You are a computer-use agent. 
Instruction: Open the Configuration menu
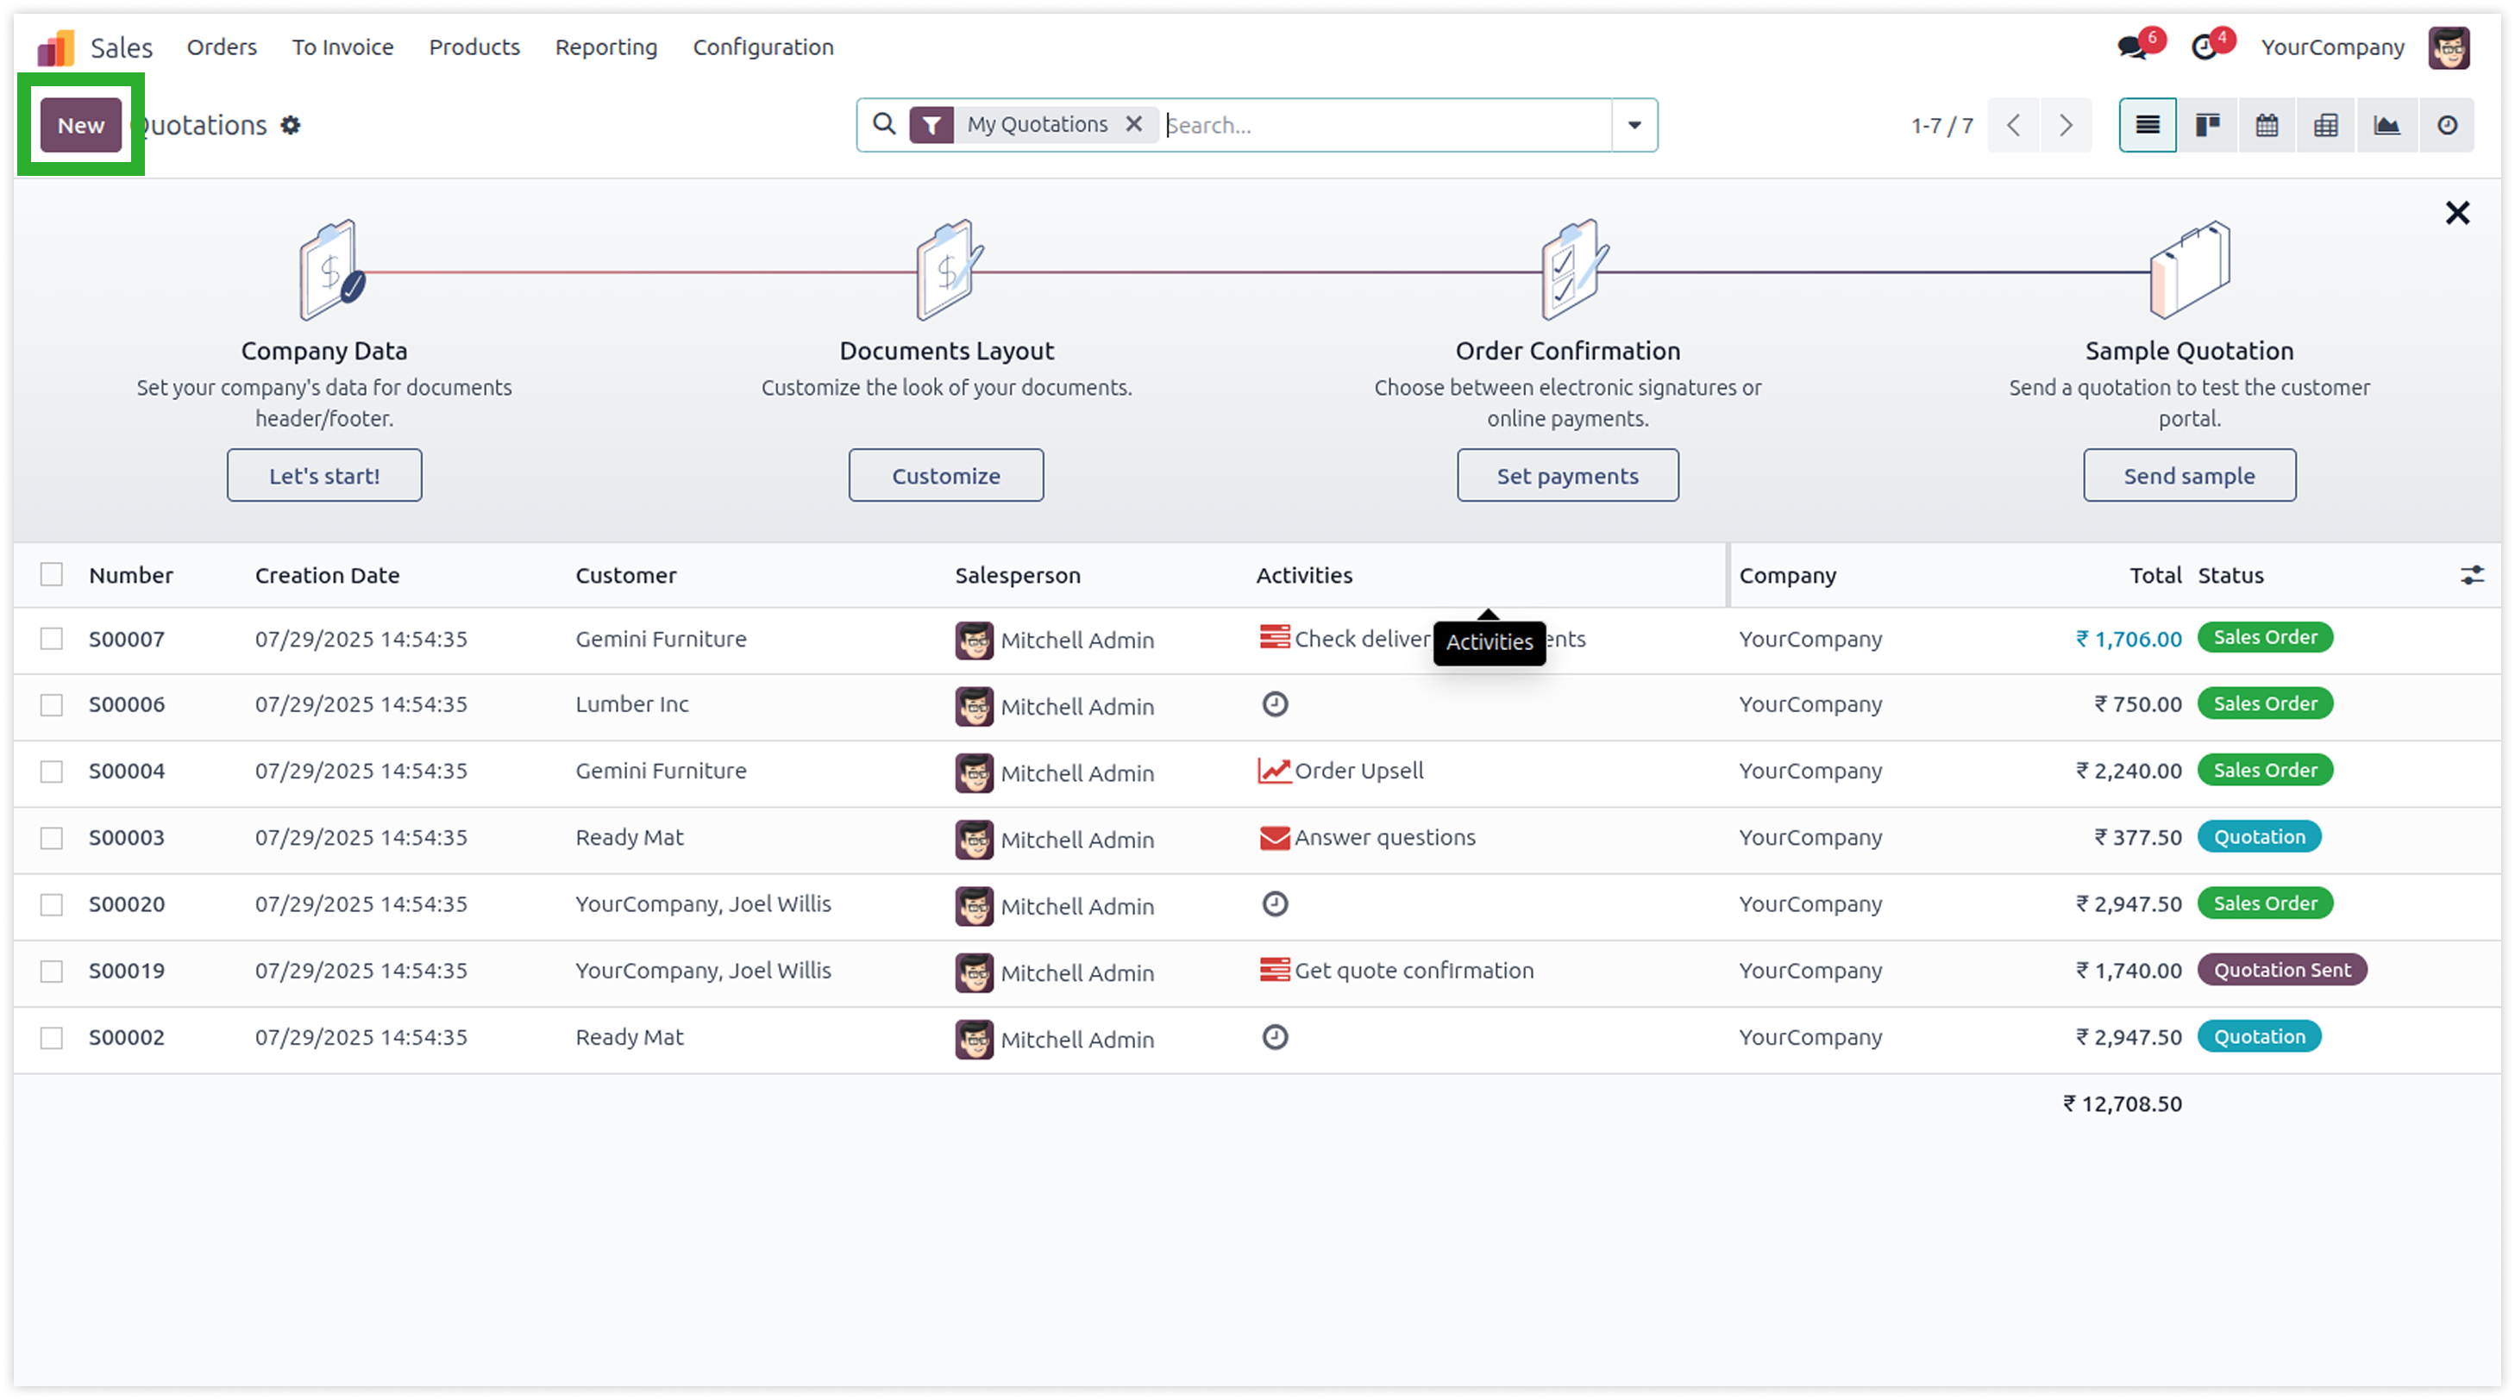point(763,47)
